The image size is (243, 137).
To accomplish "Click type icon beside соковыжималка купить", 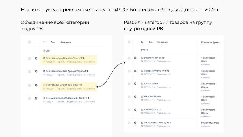I will 142,71.
